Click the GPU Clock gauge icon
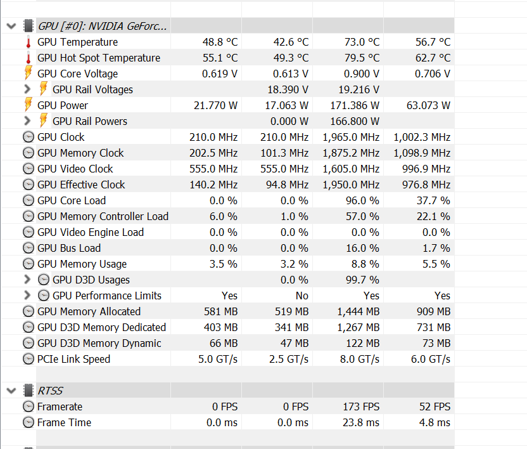 tap(29, 137)
